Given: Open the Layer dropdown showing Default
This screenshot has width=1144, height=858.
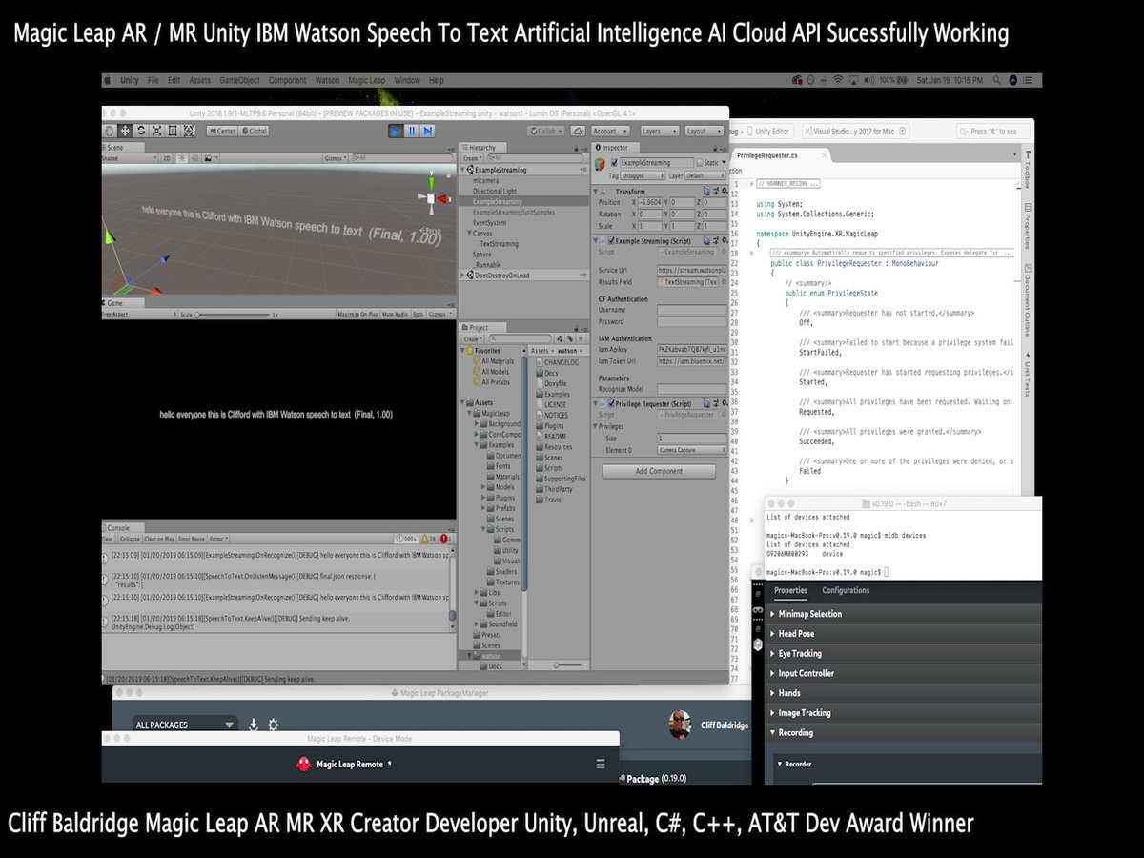Looking at the screenshot, I should [x=706, y=175].
